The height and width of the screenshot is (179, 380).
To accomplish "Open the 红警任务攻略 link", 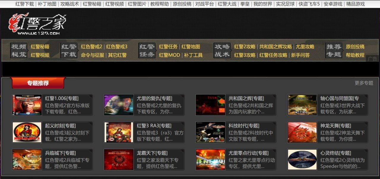I will [x=273, y=55].
